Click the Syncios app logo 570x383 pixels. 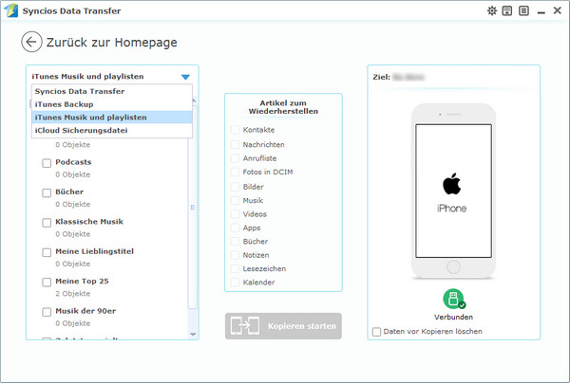coord(10,10)
